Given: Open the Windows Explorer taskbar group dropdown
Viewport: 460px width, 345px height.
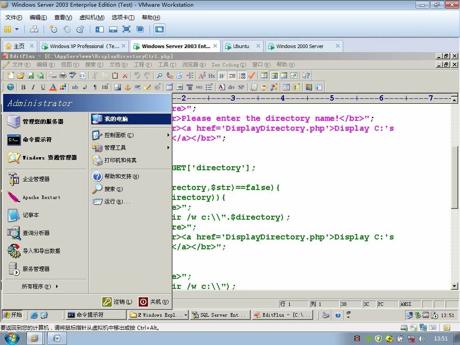Looking at the screenshot, I should 186,315.
